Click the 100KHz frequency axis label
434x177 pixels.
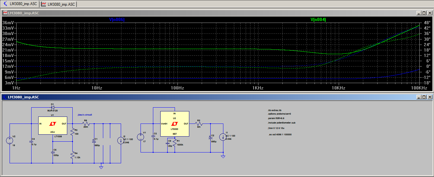(x=419, y=88)
